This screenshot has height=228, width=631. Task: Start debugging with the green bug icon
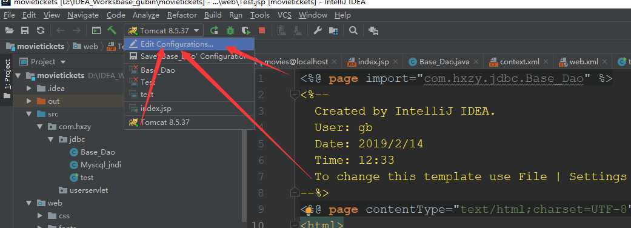(230, 30)
